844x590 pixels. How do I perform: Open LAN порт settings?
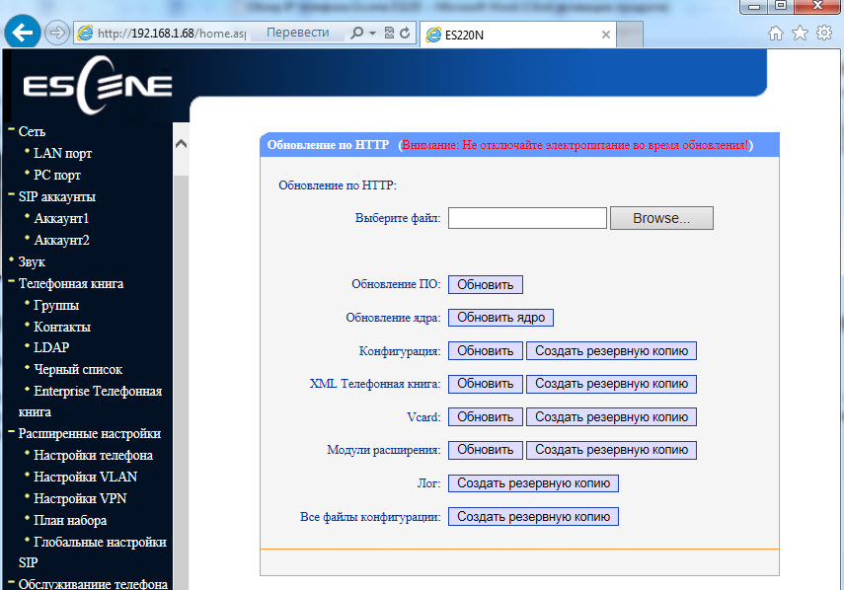point(62,153)
